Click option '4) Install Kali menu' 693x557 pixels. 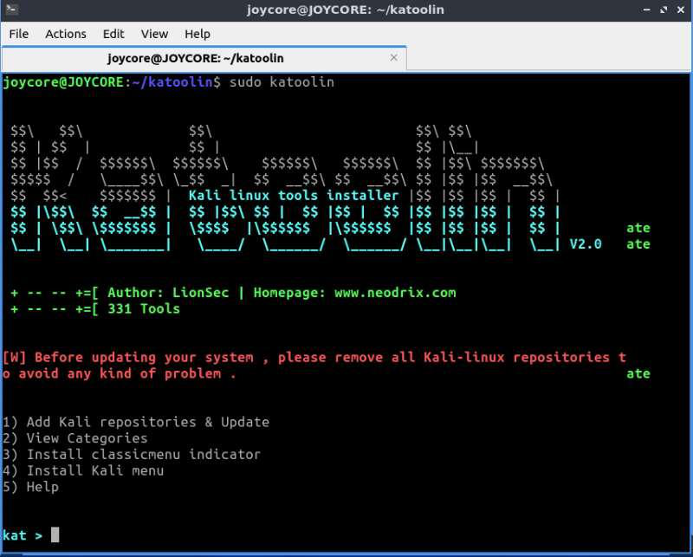[x=83, y=470]
